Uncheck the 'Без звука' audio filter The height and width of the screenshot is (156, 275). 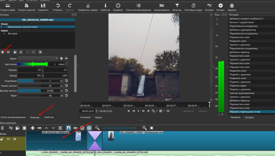pos(4,34)
